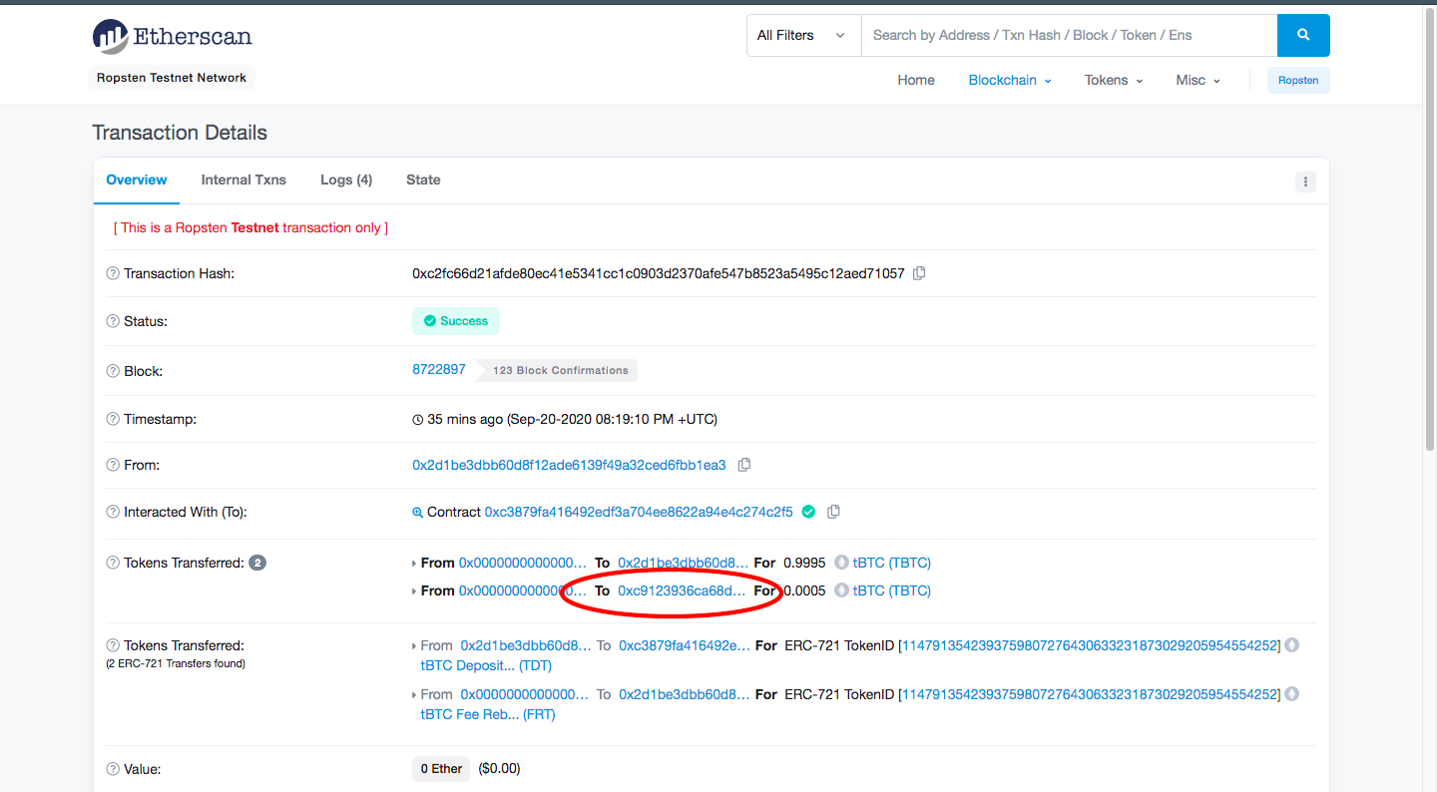Open the tBTC Deposit... (TDT) token link
The width and height of the screenshot is (1437, 792).
[486, 665]
